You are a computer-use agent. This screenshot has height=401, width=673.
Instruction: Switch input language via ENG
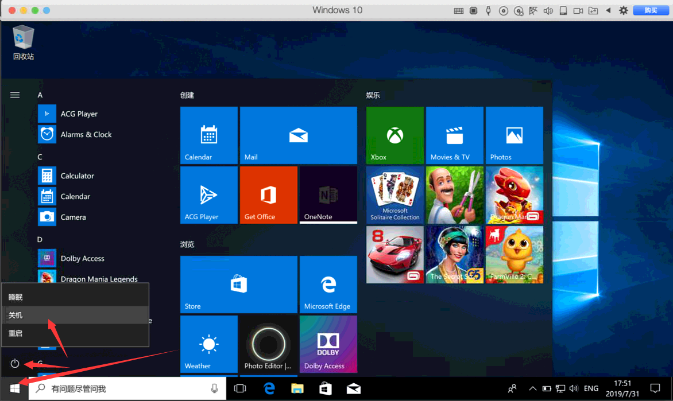tap(591, 388)
